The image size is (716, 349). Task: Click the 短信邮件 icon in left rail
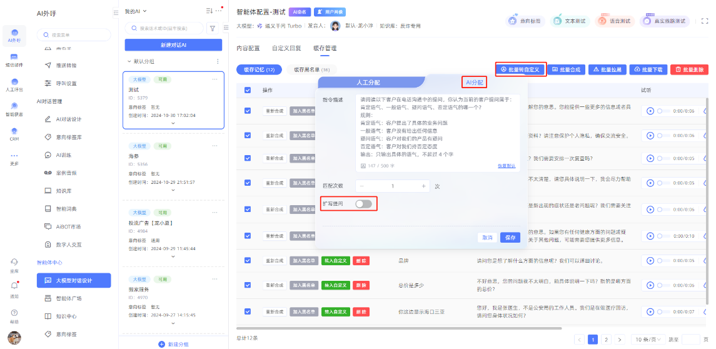click(14, 59)
